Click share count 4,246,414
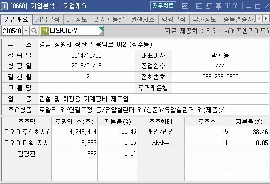The image size is (270, 184). coord(83,132)
